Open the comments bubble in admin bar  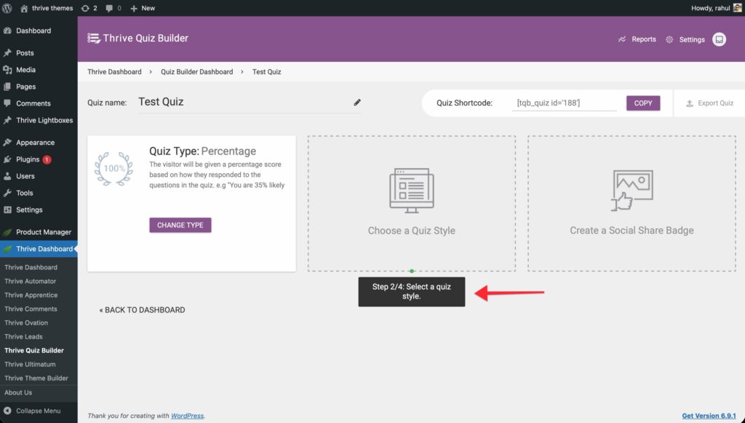[113, 8]
